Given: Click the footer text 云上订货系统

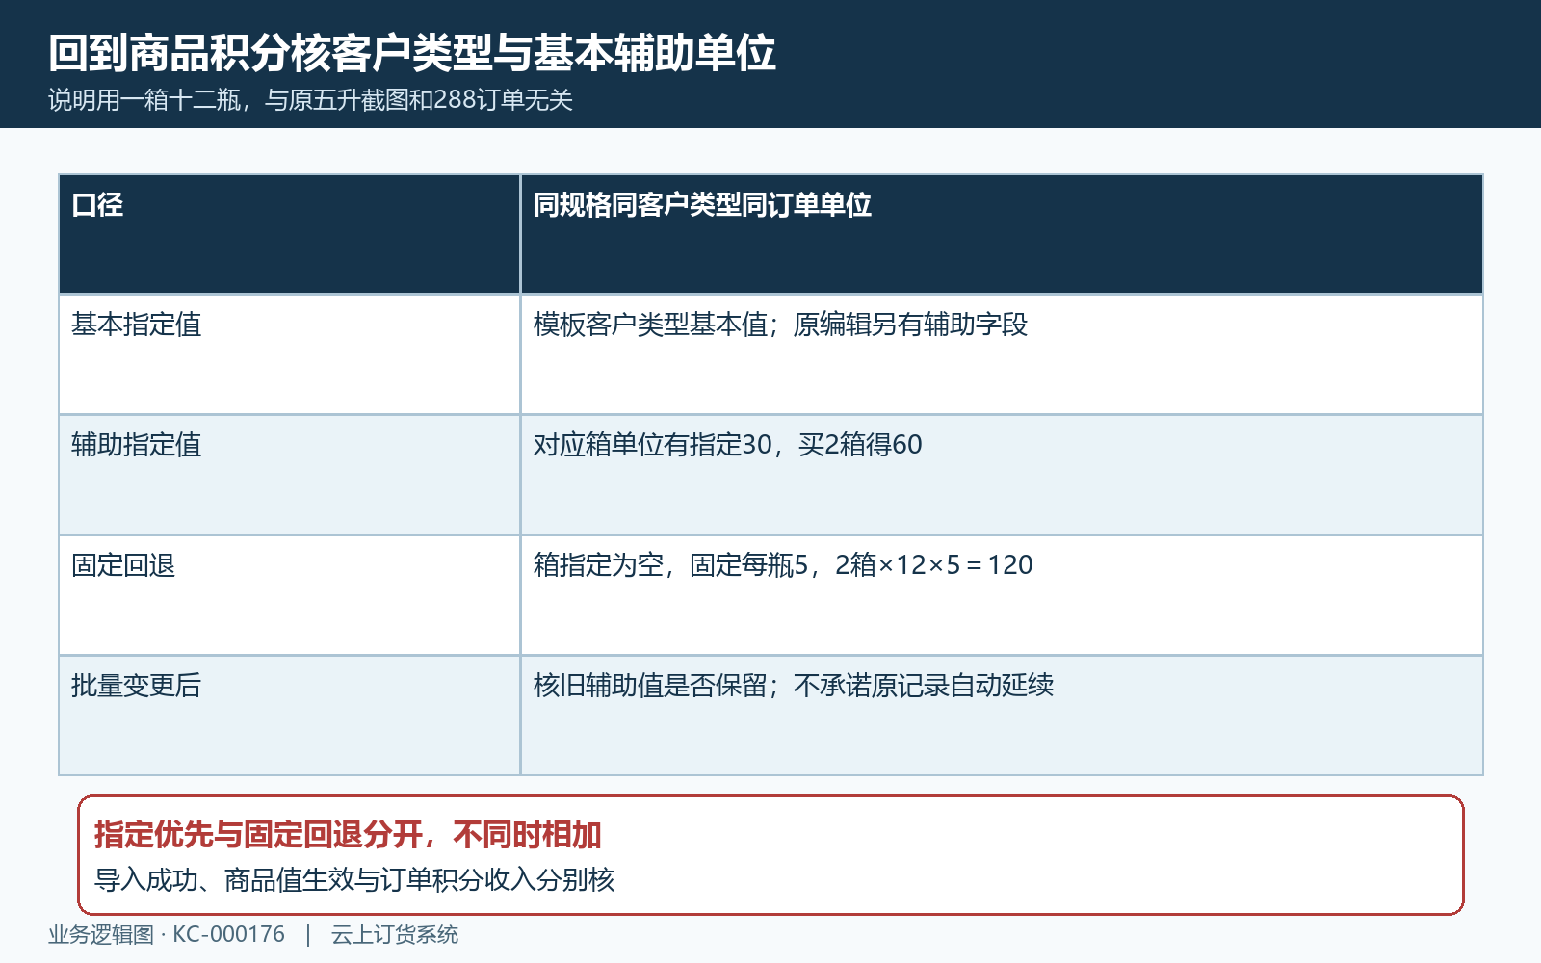Looking at the screenshot, I should 395,935.
